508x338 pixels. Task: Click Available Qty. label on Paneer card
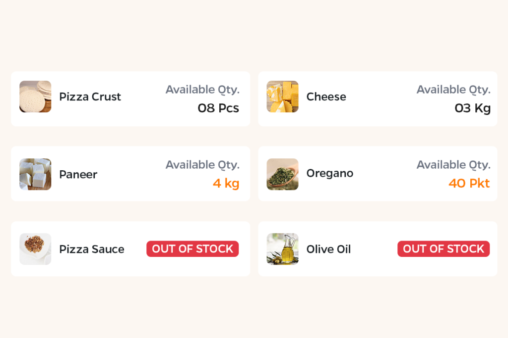coord(202,165)
